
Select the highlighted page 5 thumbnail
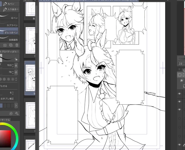(30, 78)
